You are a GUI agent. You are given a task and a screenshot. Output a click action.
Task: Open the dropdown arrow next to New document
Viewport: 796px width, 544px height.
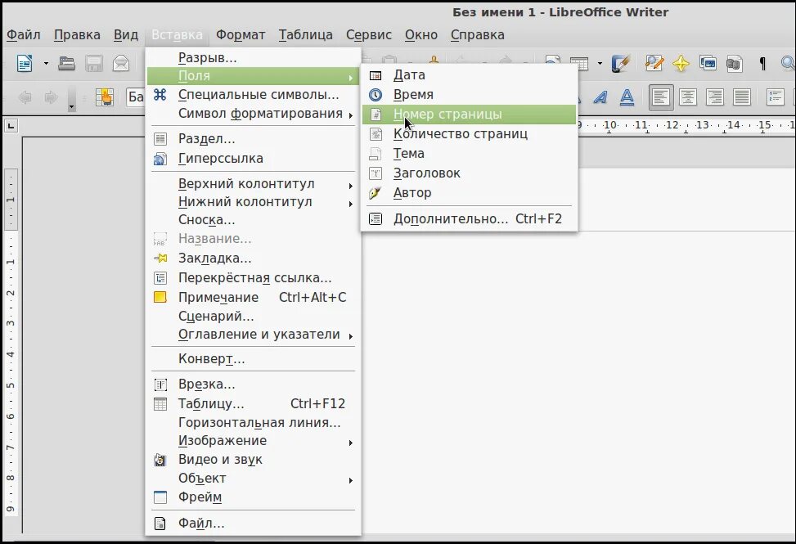(x=46, y=64)
